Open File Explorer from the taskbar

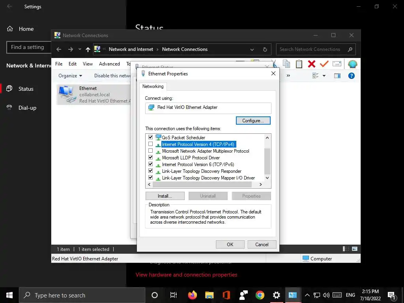point(209,295)
